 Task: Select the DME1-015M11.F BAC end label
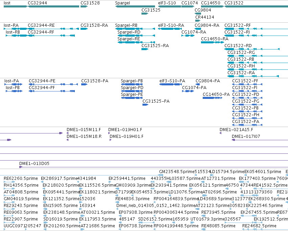[84, 130]
